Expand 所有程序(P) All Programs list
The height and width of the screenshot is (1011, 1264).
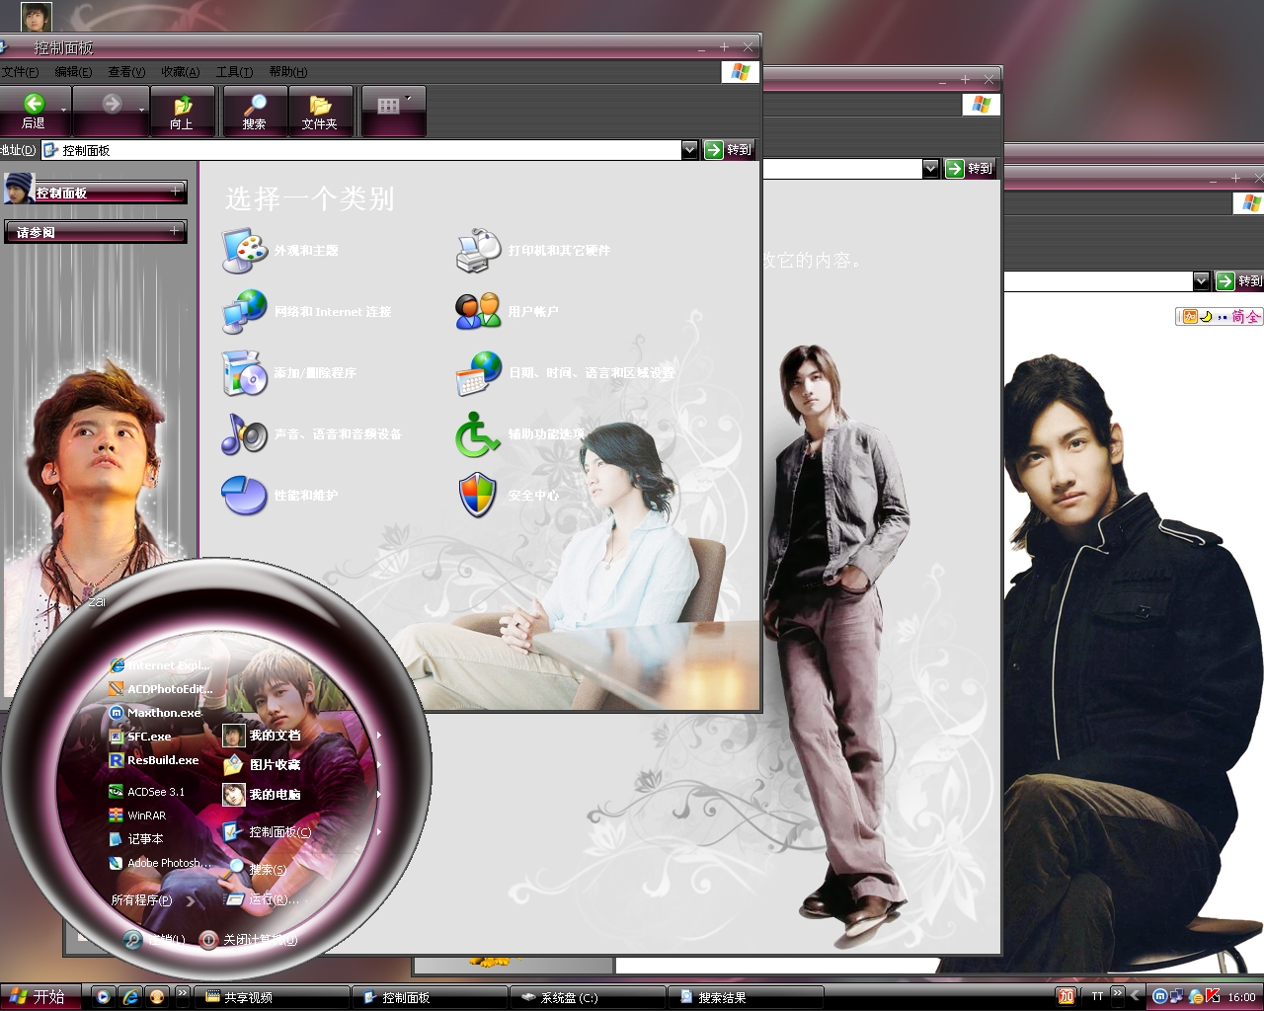click(152, 900)
